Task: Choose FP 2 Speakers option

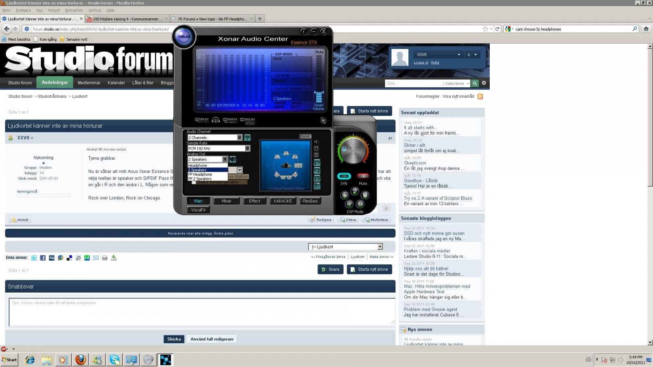Action: pos(207,179)
